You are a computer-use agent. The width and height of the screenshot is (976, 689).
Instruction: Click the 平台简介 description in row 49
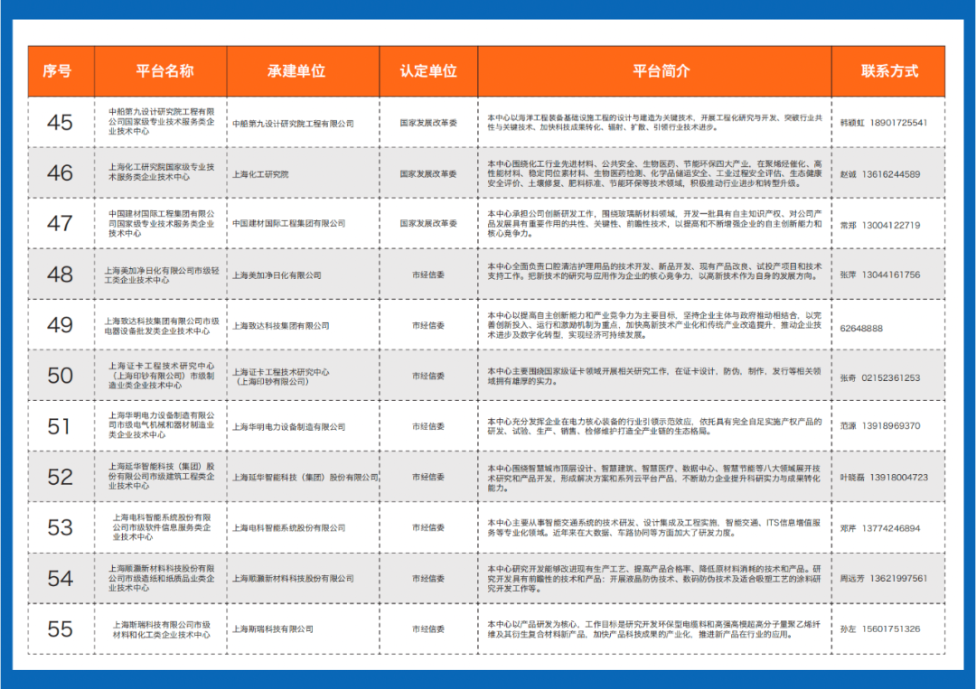(654, 325)
